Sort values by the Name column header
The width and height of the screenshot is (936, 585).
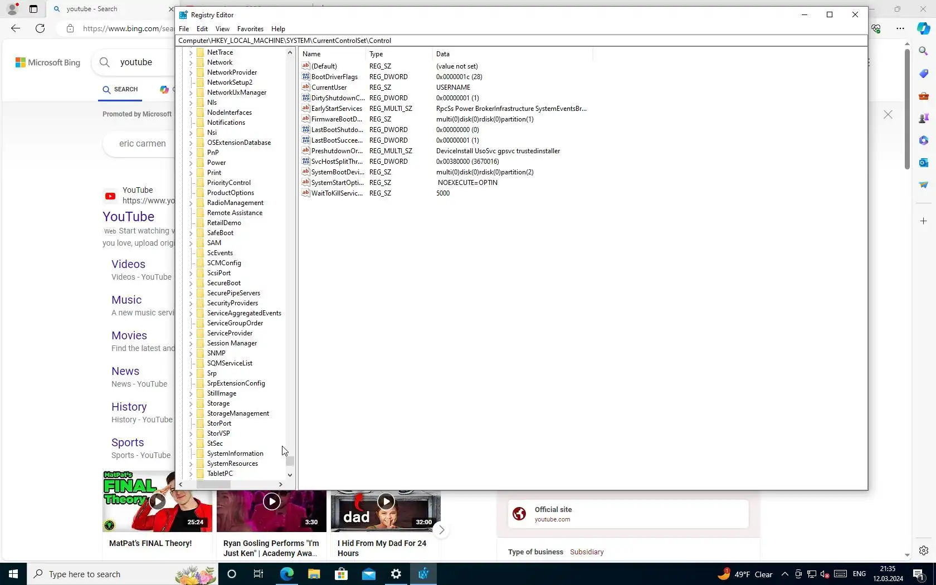point(332,54)
